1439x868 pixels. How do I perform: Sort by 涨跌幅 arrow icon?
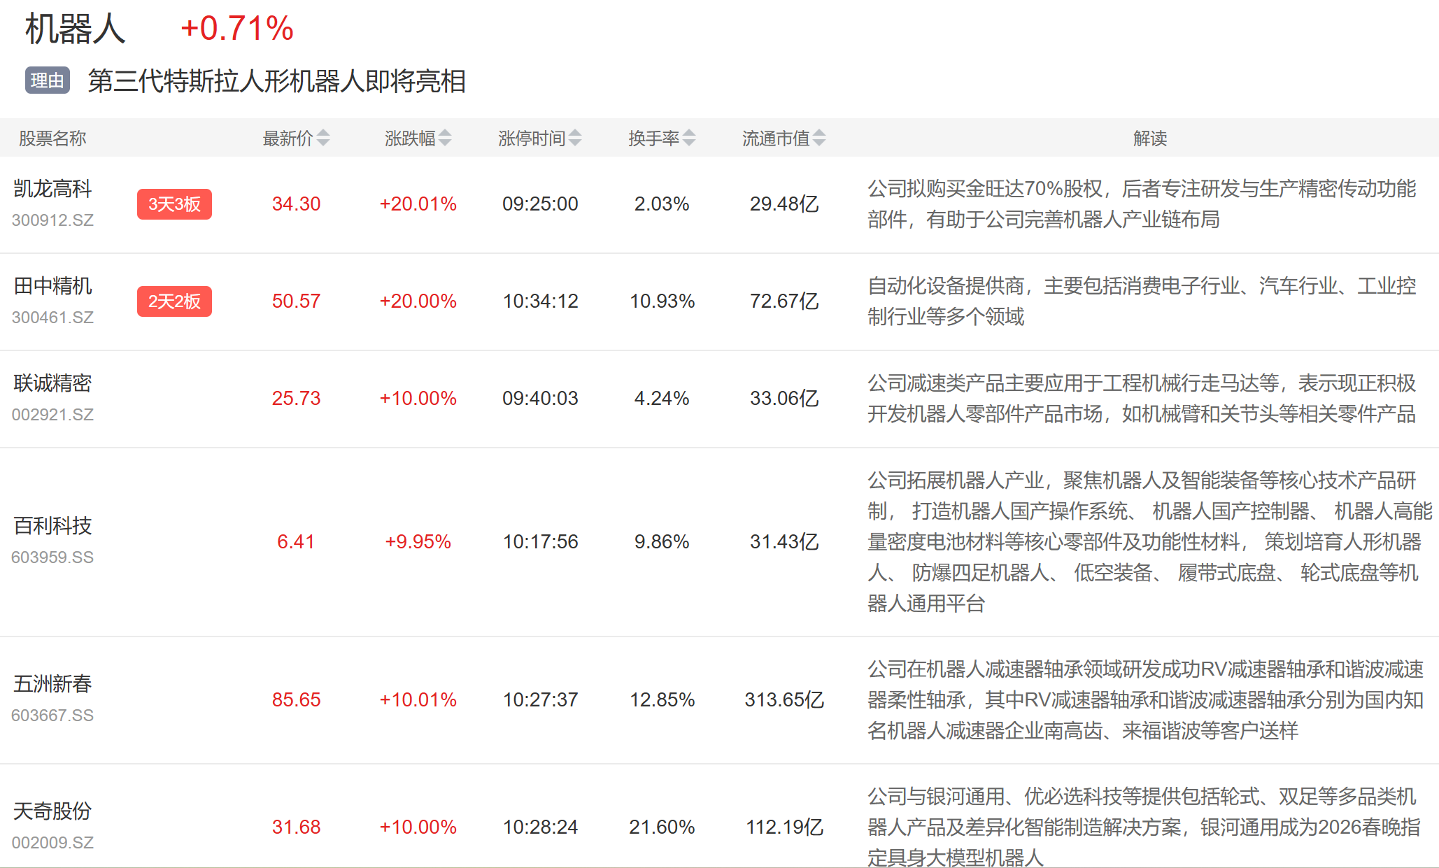coord(444,138)
